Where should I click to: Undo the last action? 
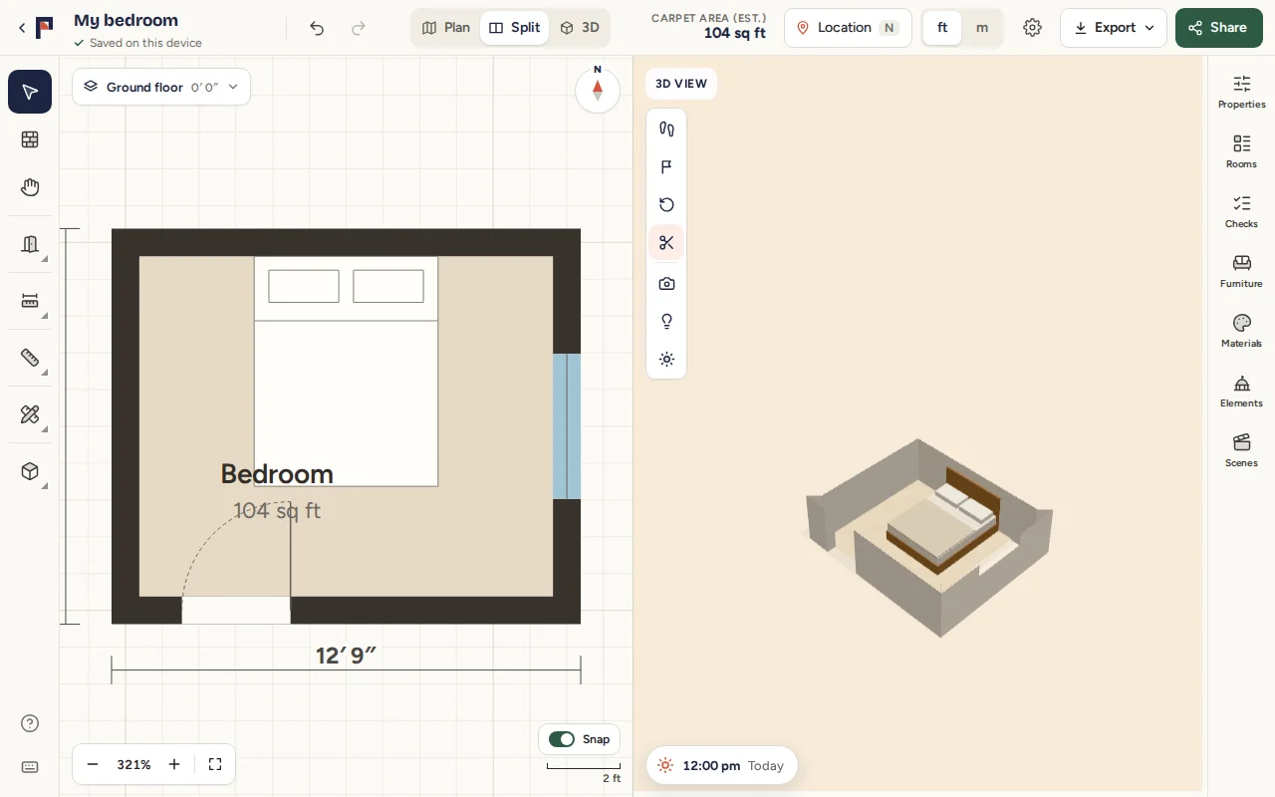click(317, 28)
